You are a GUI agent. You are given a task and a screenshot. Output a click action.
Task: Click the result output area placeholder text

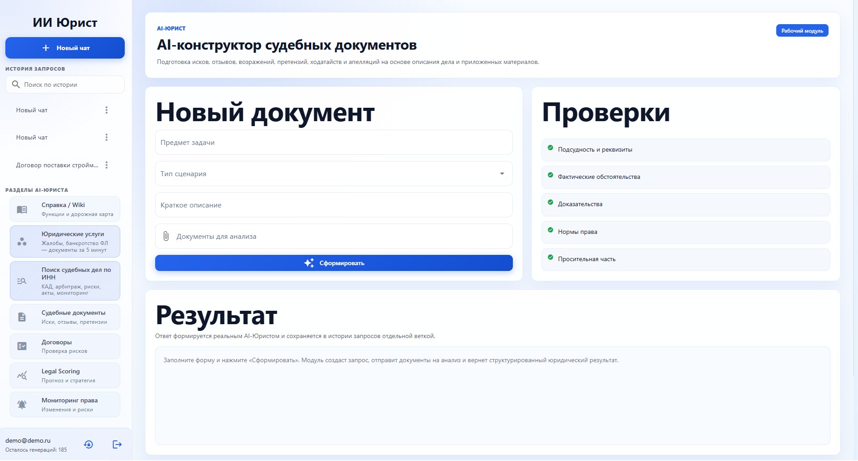tap(391, 360)
